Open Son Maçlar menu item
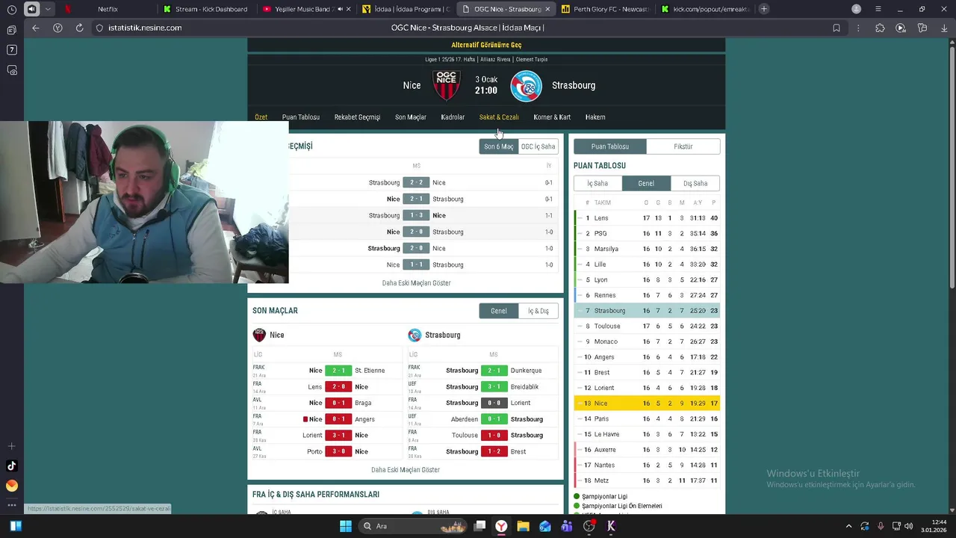Viewport: 956px width, 538px height. (x=411, y=117)
